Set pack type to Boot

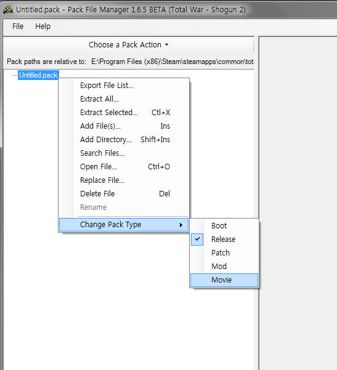(x=224, y=226)
